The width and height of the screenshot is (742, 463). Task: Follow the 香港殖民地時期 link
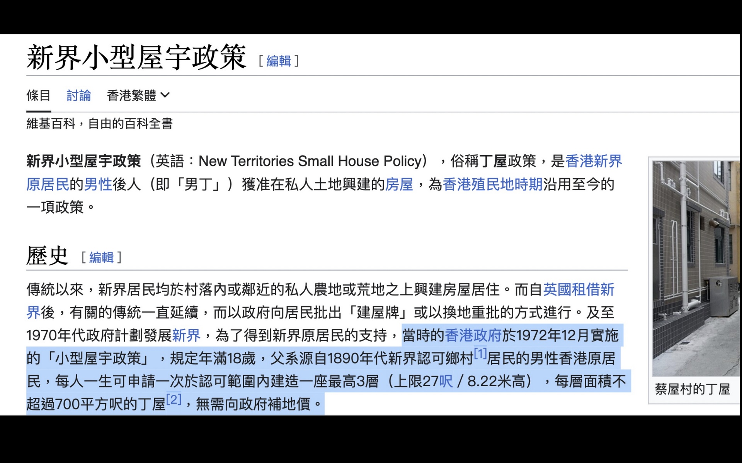point(492,184)
